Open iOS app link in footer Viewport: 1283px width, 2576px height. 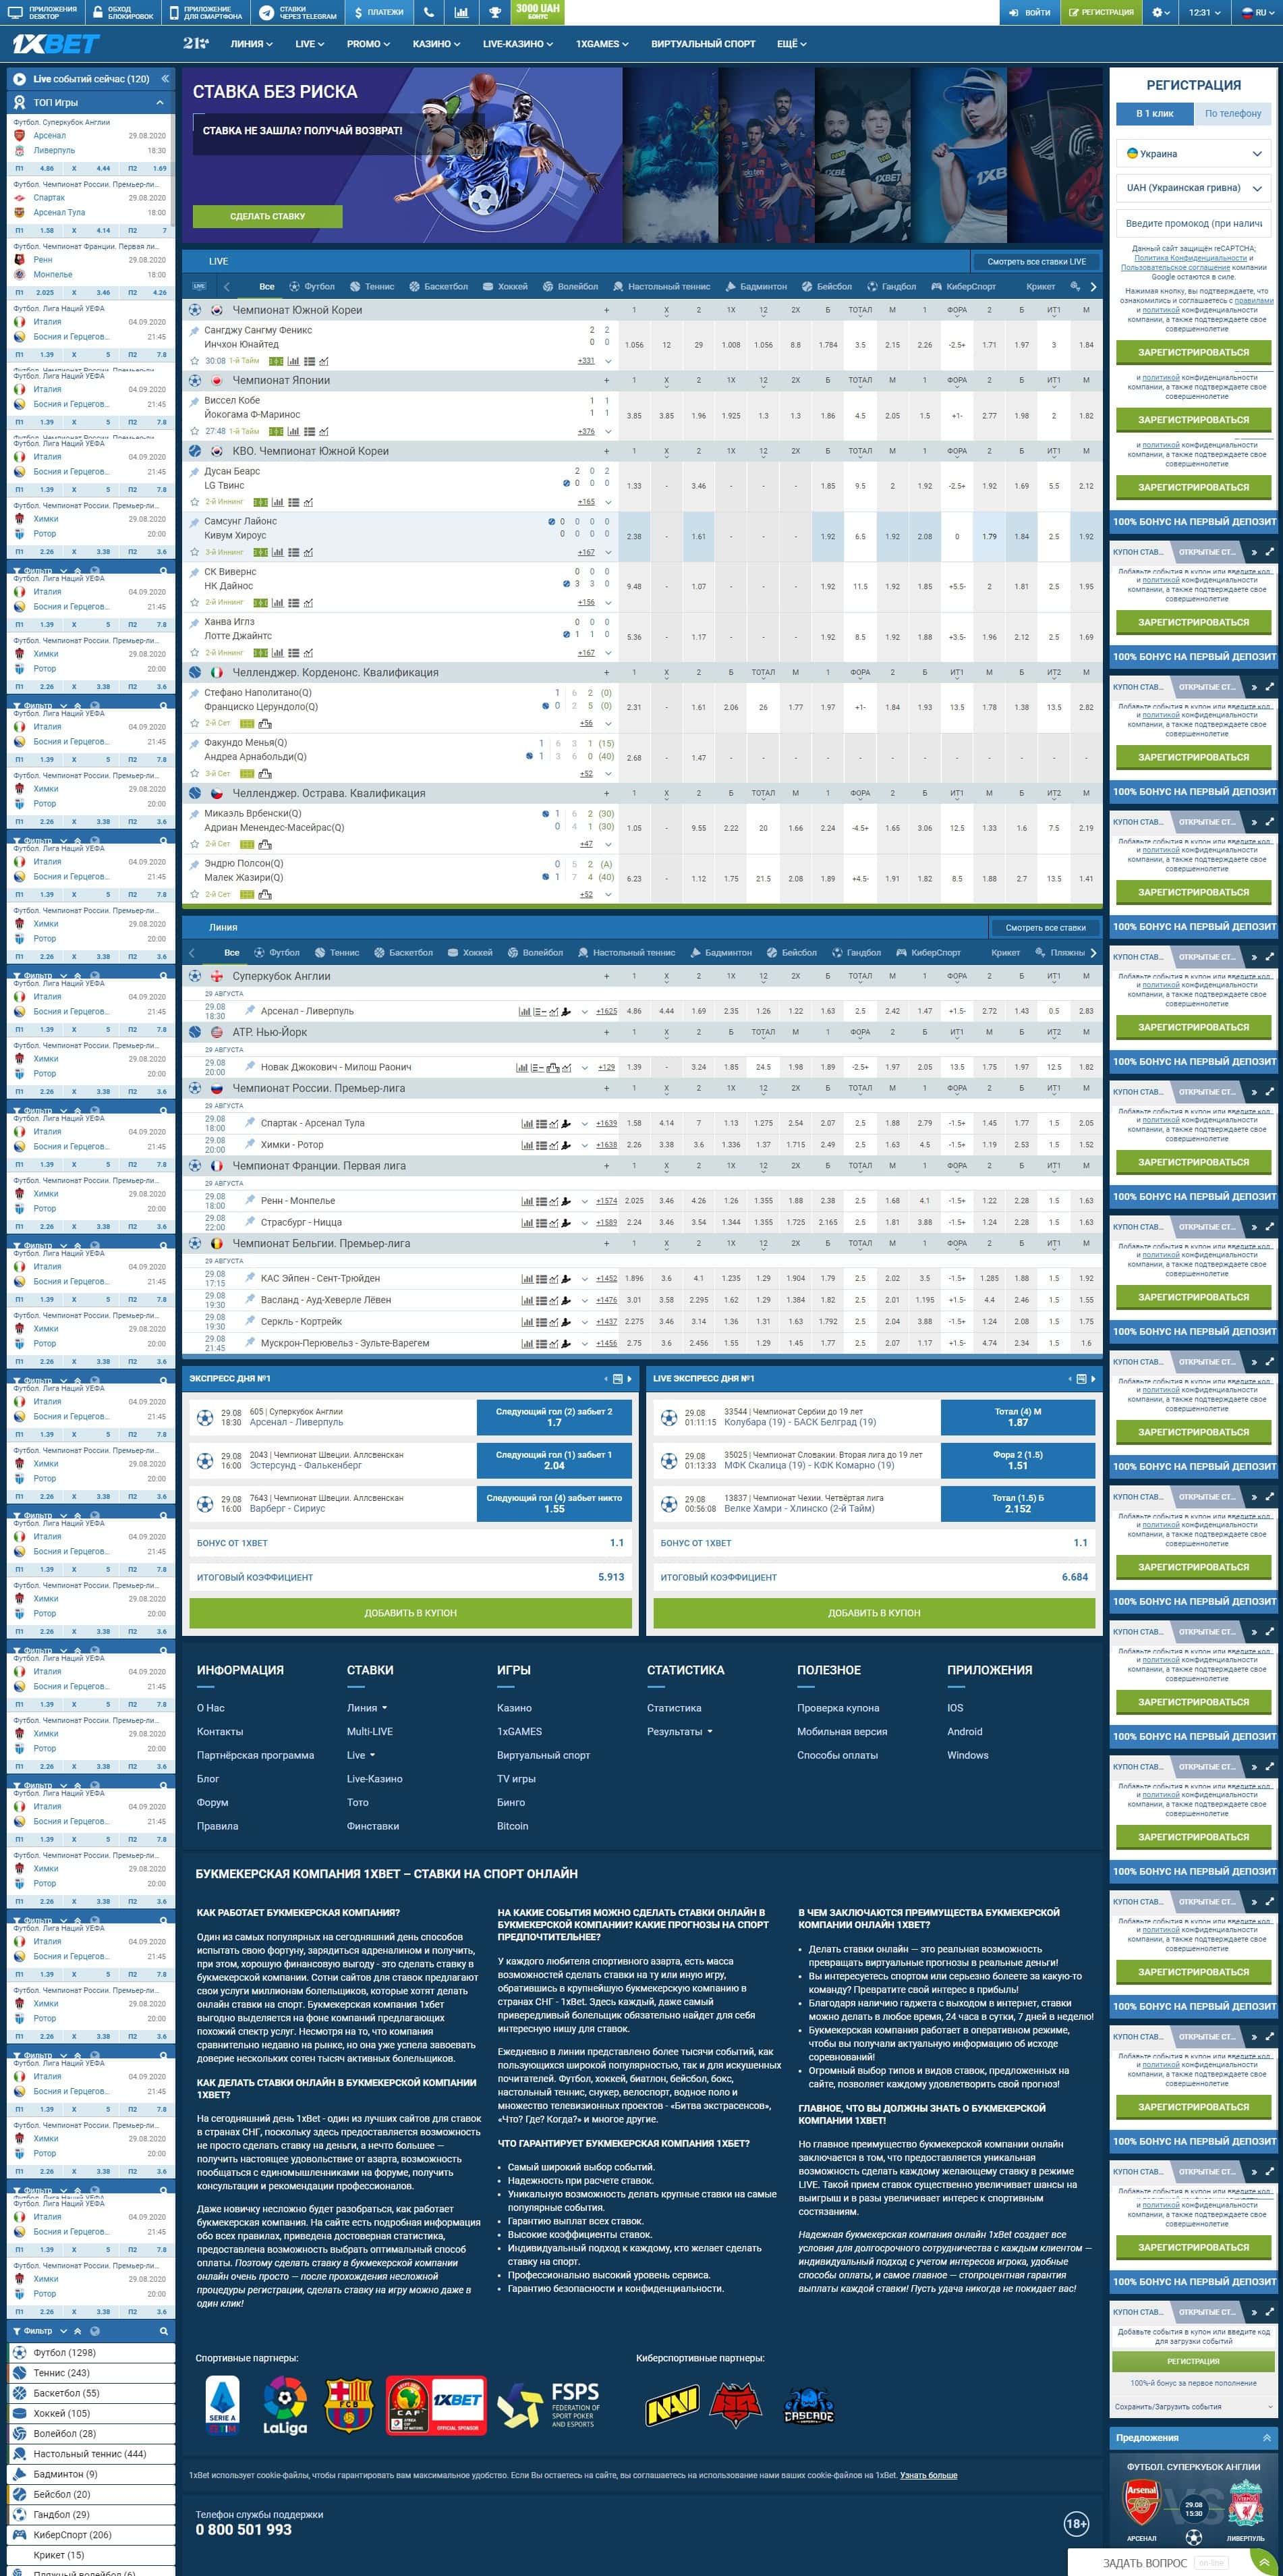pyautogui.click(x=955, y=1708)
